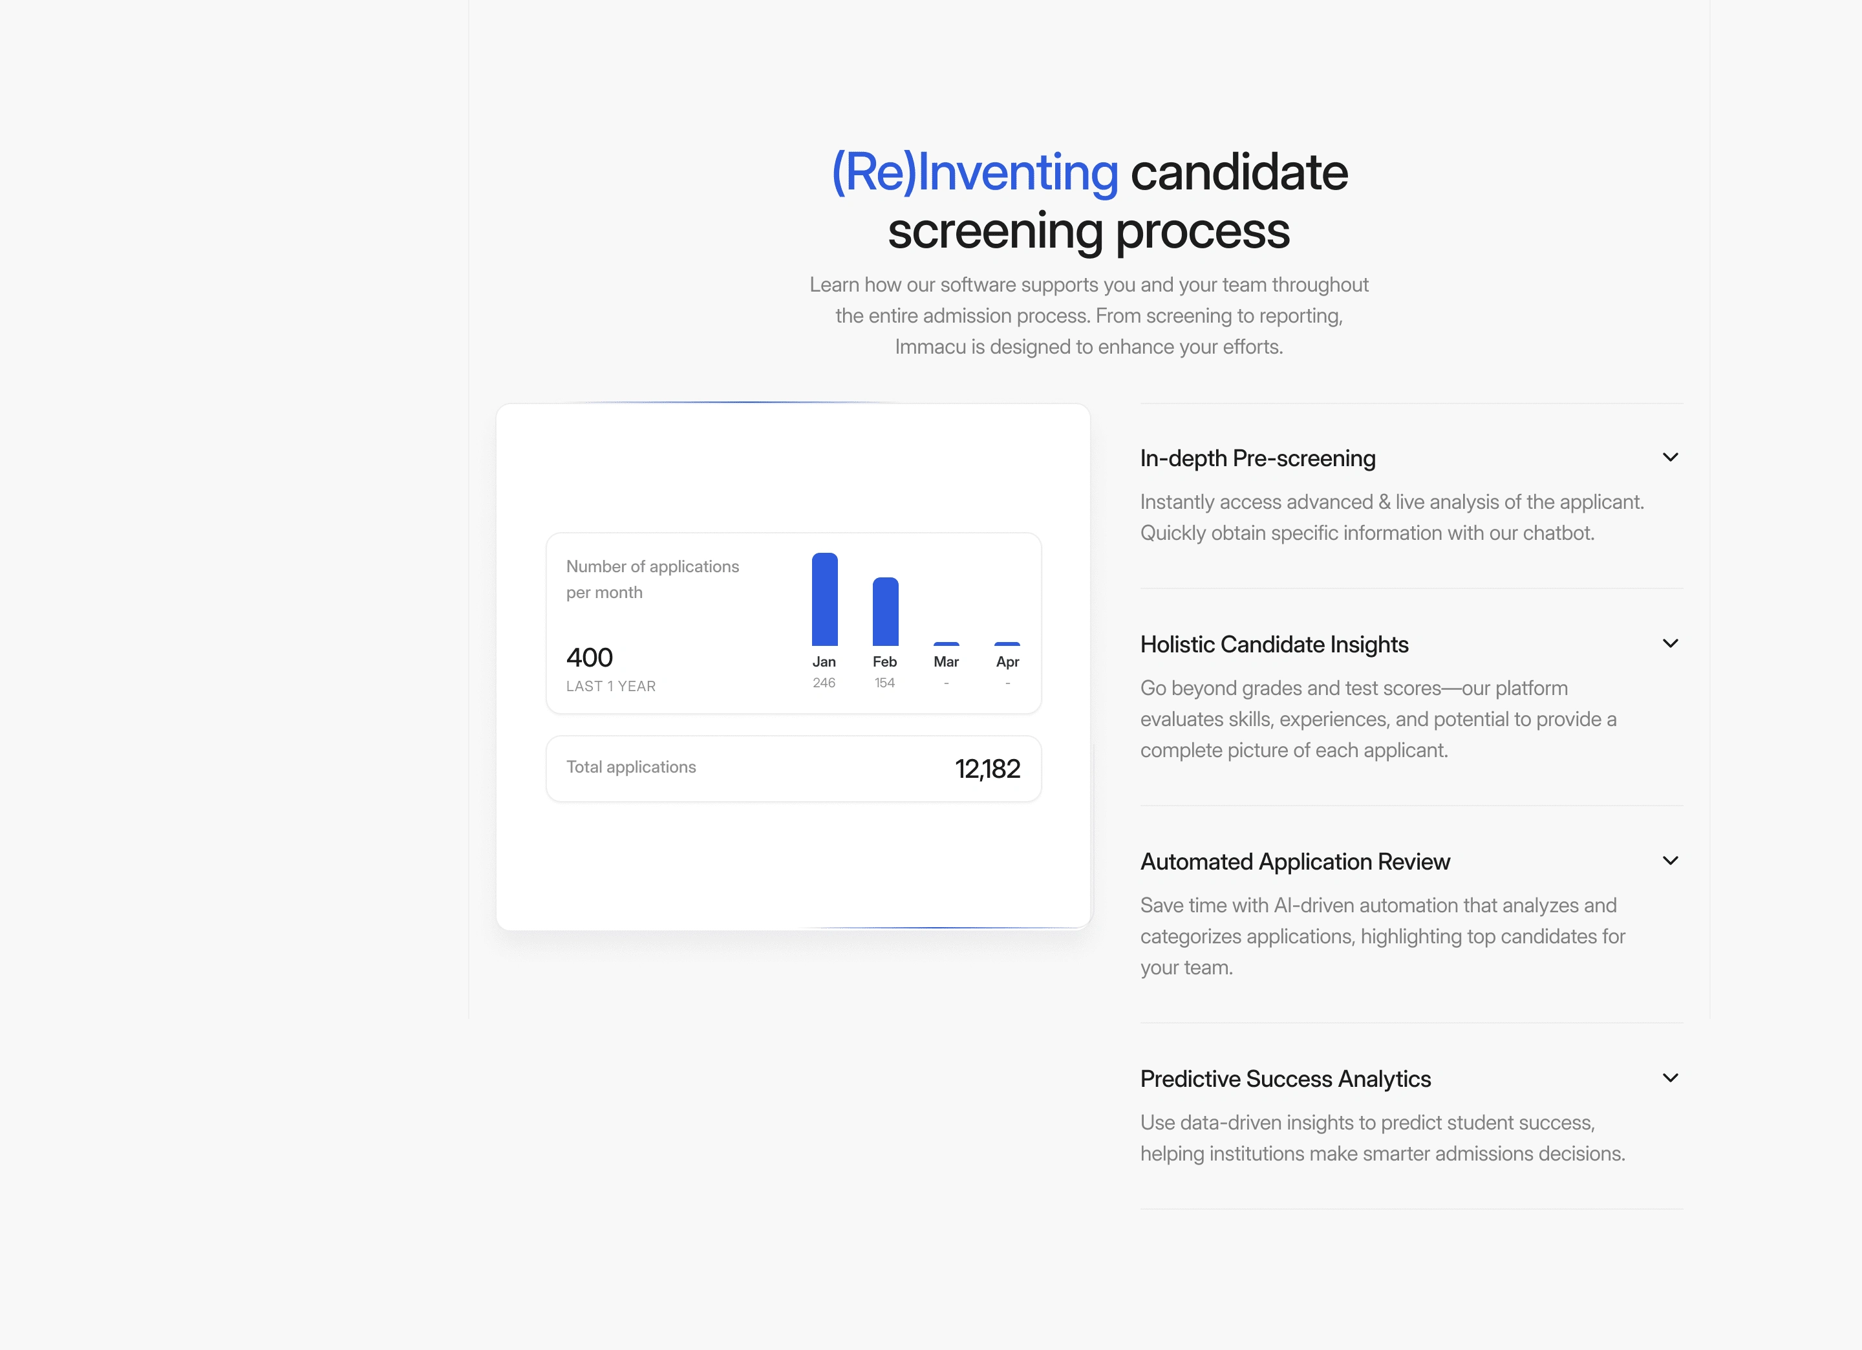The width and height of the screenshot is (1862, 1350).
Task: Click the April bar marker
Action: coord(1007,644)
